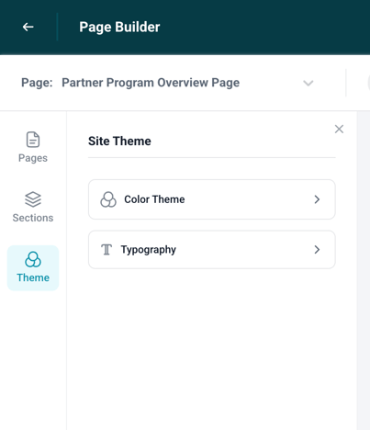Open the Color Theme settings
Viewport: 370px width, 430px height.
212,199
